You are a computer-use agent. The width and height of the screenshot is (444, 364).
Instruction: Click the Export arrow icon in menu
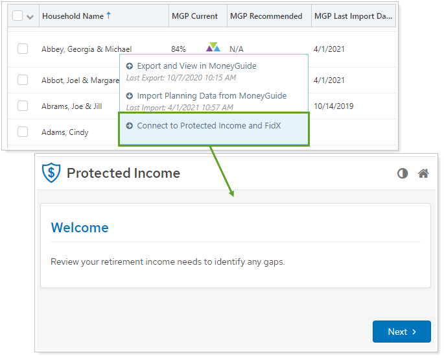click(x=130, y=66)
